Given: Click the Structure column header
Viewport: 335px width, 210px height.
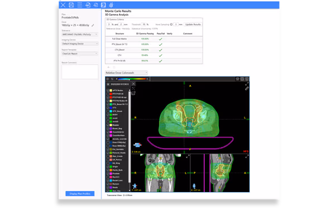Looking at the screenshot, I should [x=119, y=34].
